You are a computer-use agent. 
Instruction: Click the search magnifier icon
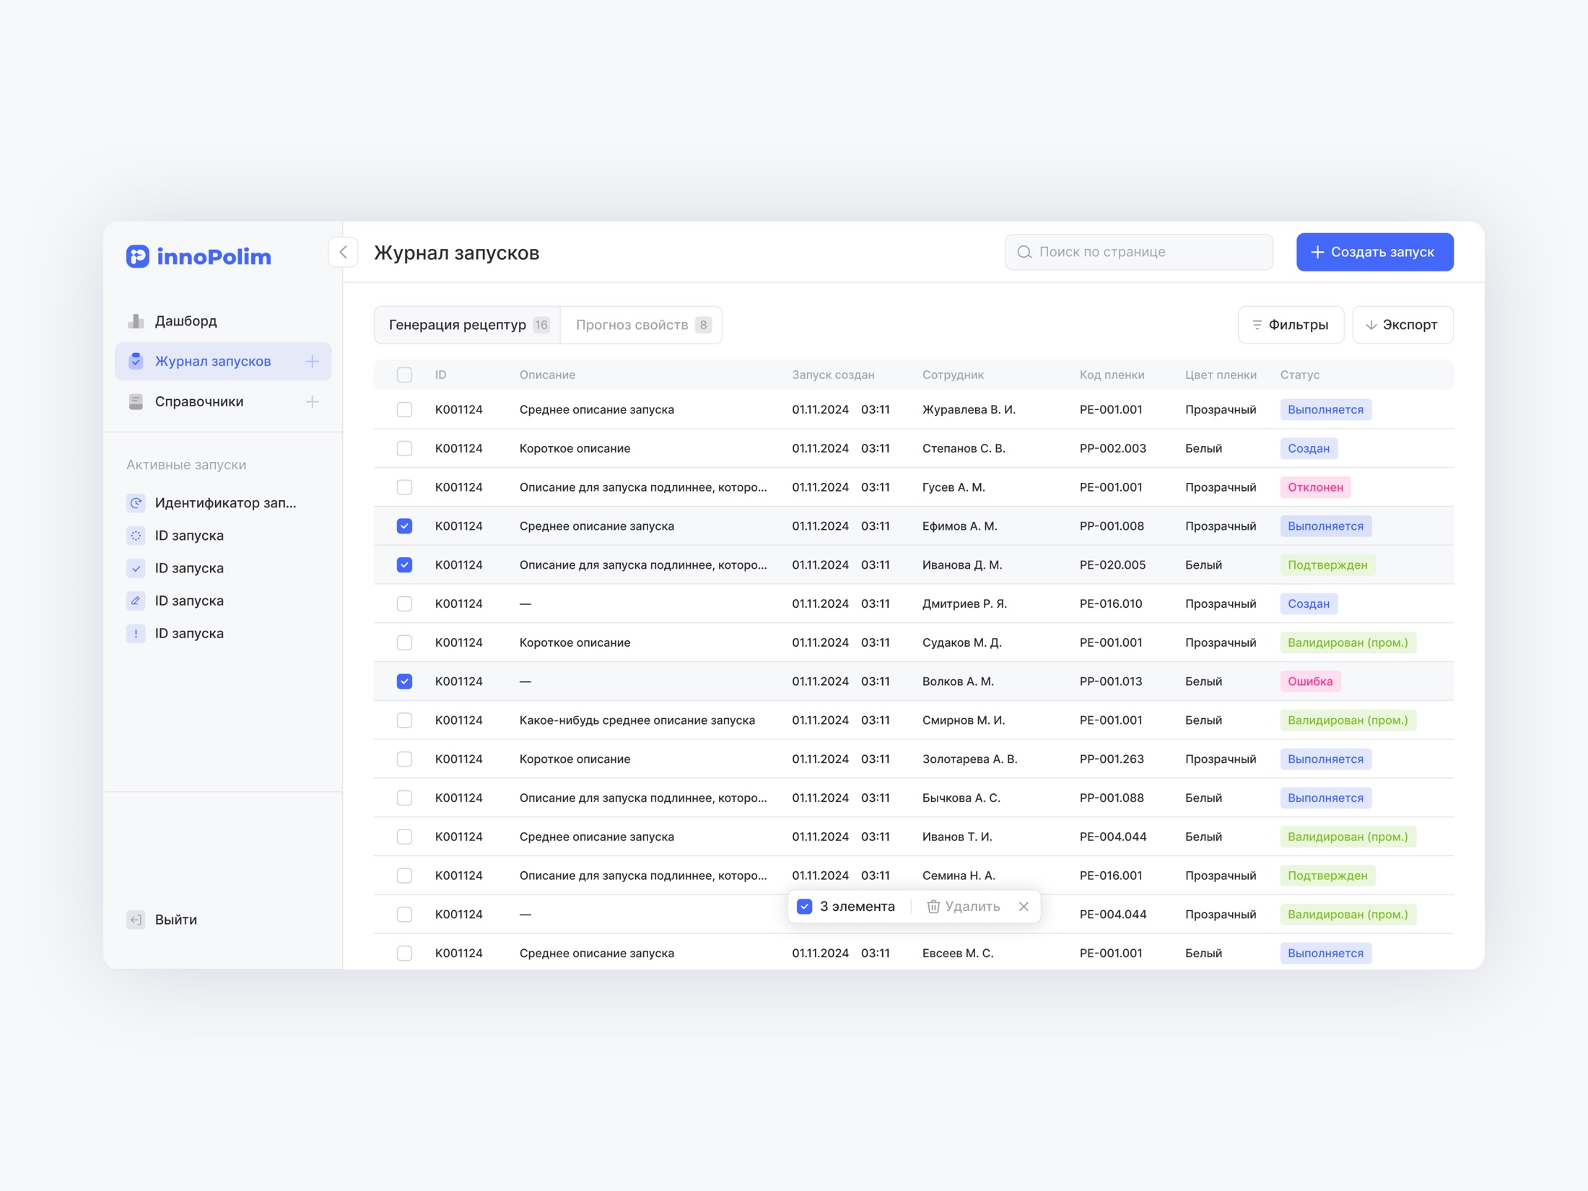coord(1024,252)
